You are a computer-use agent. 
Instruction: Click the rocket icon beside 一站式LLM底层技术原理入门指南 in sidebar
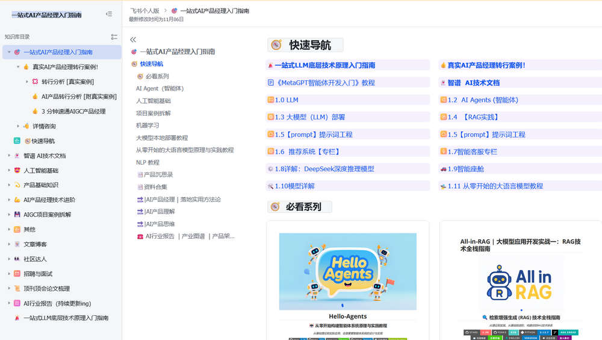pyautogui.click(x=17, y=318)
